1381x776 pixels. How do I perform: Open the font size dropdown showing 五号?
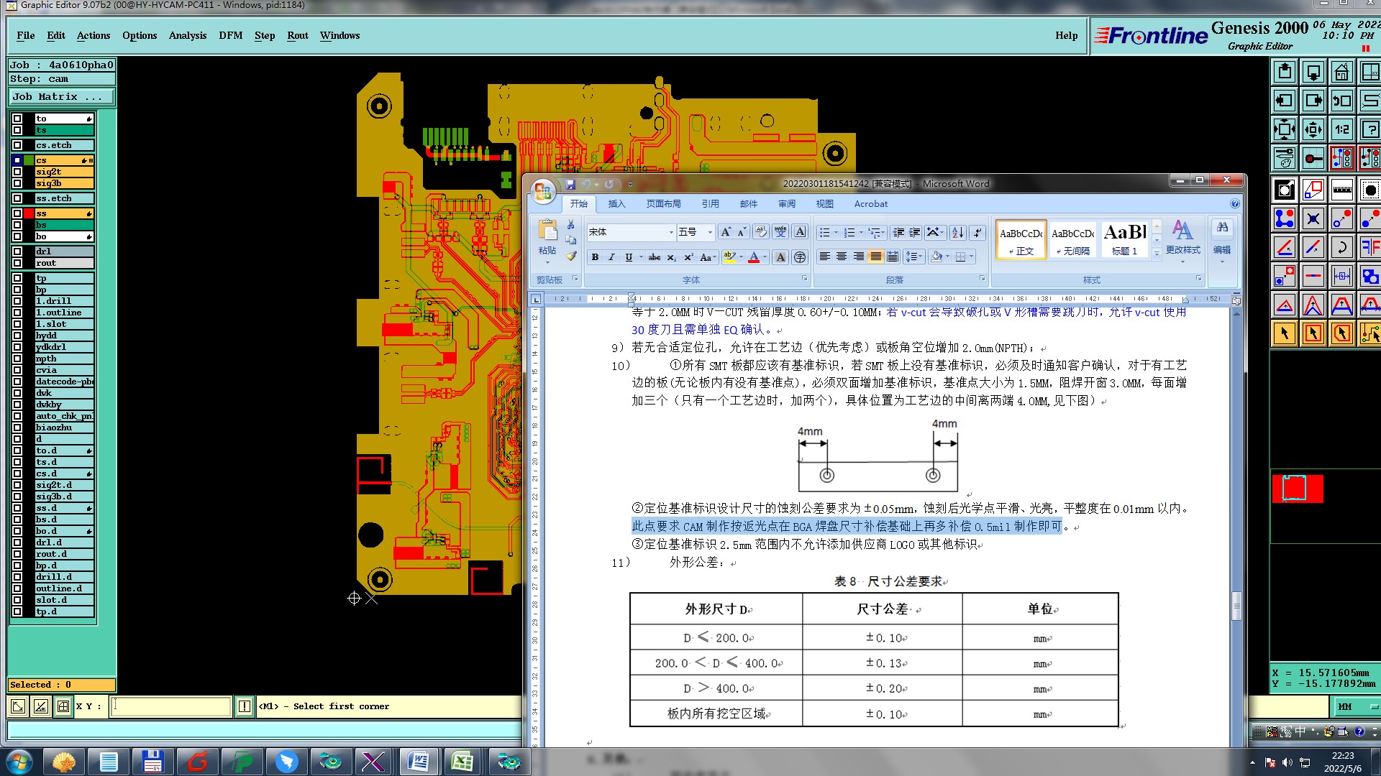(x=710, y=232)
